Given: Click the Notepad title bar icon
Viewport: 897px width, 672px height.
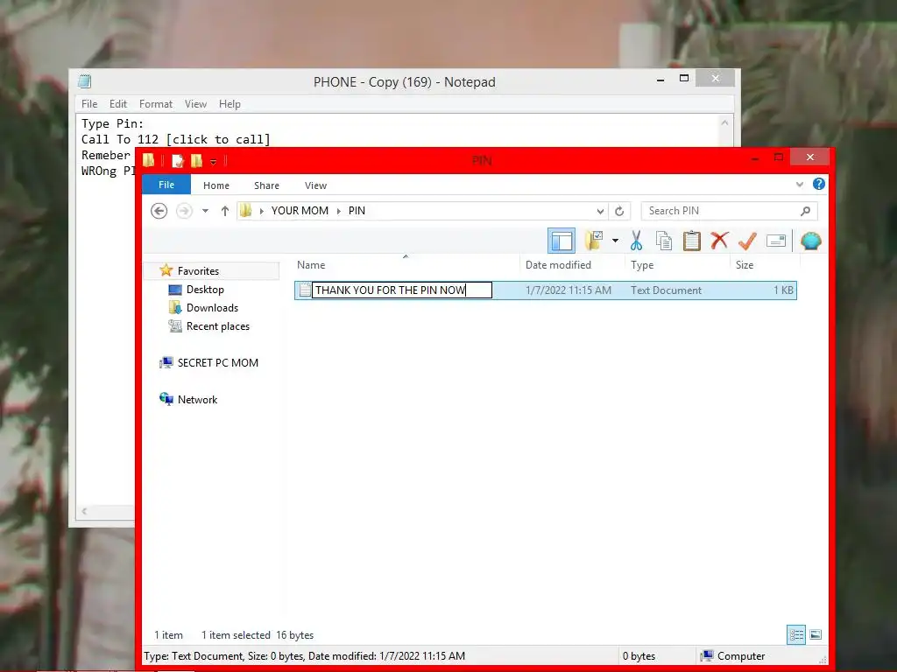Looking at the screenshot, I should (85, 81).
